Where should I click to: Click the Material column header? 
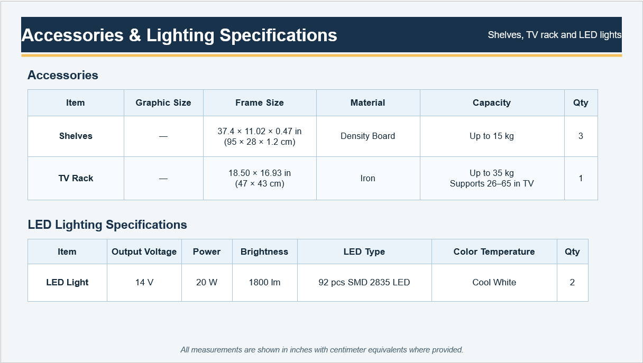[x=368, y=103]
